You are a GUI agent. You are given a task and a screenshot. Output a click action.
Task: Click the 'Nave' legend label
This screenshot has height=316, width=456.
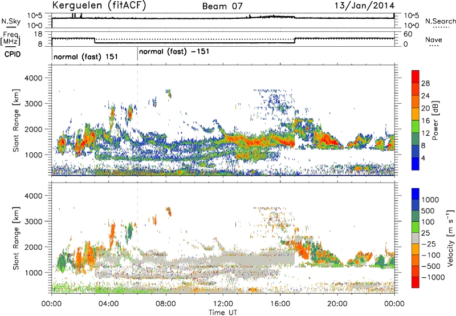[434, 40]
